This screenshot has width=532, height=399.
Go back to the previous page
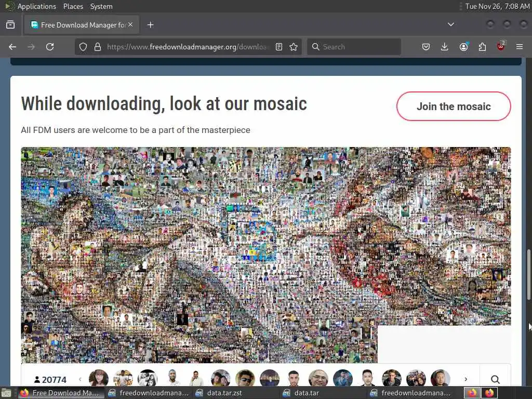point(12,47)
